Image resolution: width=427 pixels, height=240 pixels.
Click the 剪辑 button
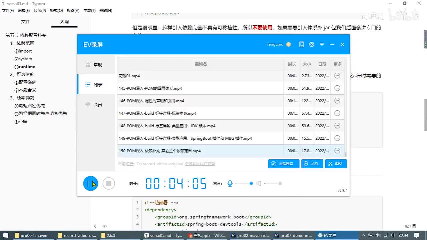(336, 164)
